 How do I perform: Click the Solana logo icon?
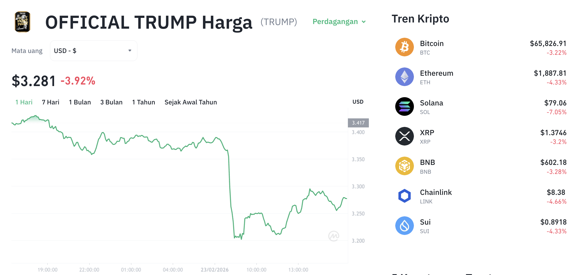click(x=404, y=107)
